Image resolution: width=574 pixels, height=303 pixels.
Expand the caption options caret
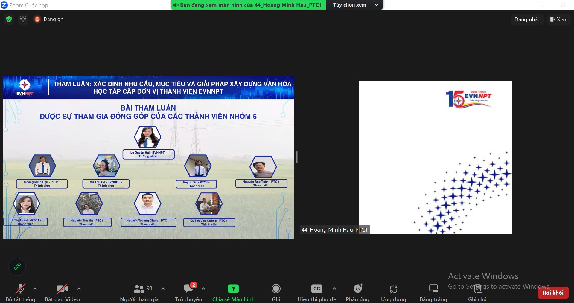(334, 289)
